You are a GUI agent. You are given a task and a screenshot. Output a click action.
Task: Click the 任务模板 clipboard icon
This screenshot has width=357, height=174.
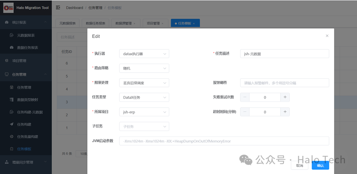point(12,149)
